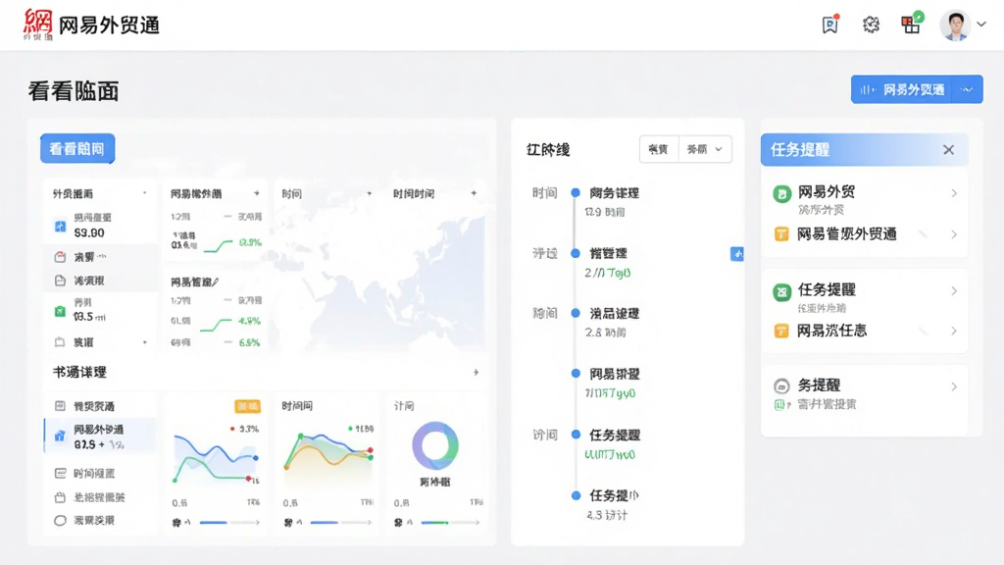Image resolution: width=1004 pixels, height=565 pixels.
Task: Click the blue chart icon beside $3.90
Action: pos(60,227)
